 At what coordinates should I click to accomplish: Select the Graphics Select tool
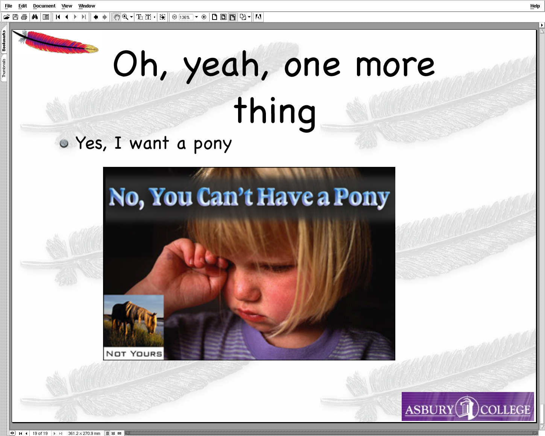(162, 17)
